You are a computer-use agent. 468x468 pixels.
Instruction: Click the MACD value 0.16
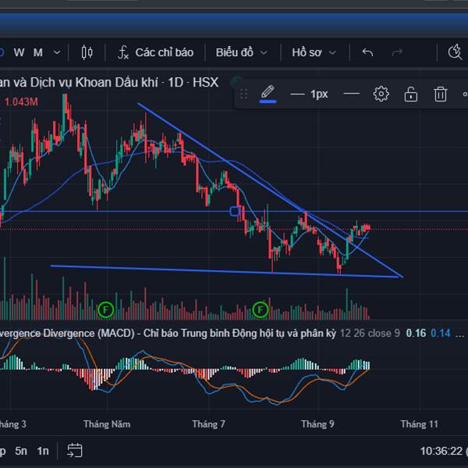[416, 333]
